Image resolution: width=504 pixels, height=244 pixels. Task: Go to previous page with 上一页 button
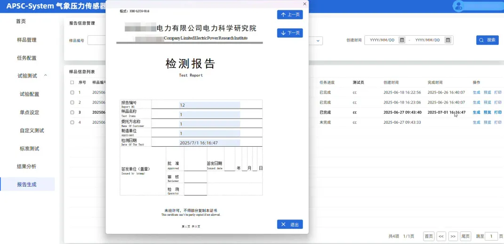[290, 15]
